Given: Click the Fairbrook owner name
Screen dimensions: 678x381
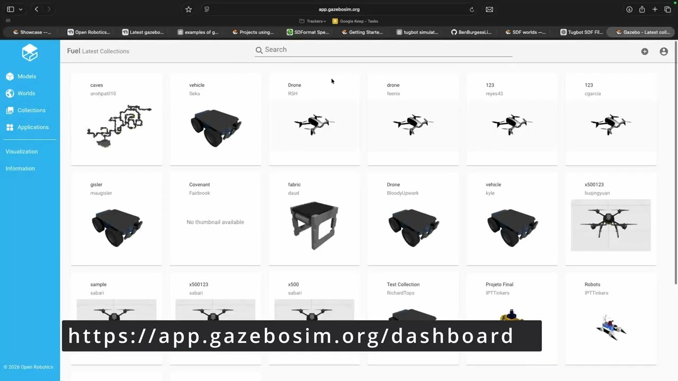Looking at the screenshot, I should (x=200, y=193).
